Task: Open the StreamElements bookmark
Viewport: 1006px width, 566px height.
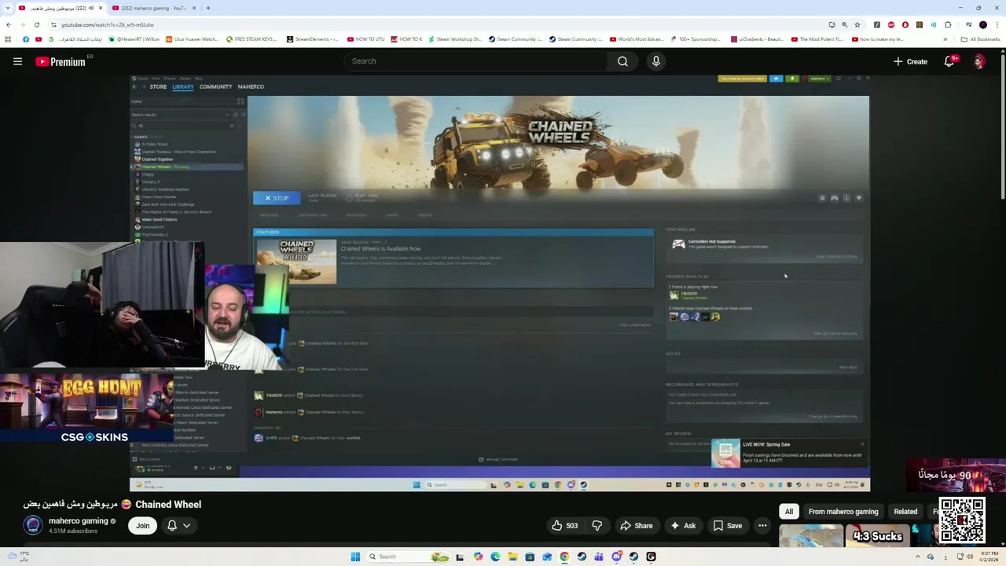Action: click(x=313, y=39)
